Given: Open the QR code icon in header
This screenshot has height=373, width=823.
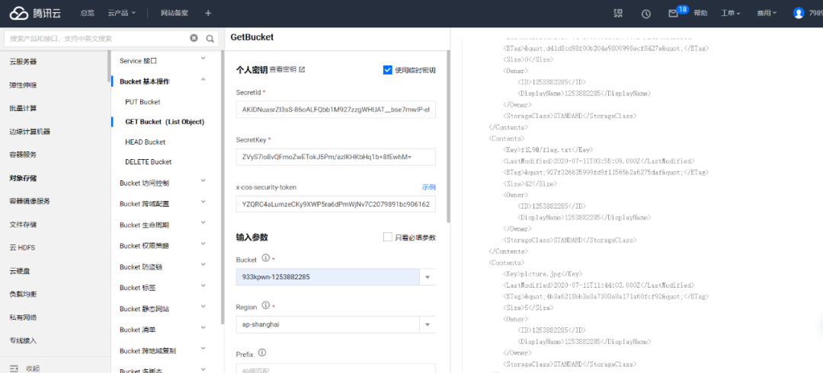Looking at the screenshot, I should (x=618, y=13).
